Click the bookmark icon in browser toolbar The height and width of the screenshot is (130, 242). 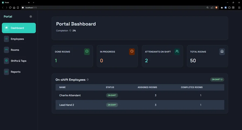pos(18,8)
